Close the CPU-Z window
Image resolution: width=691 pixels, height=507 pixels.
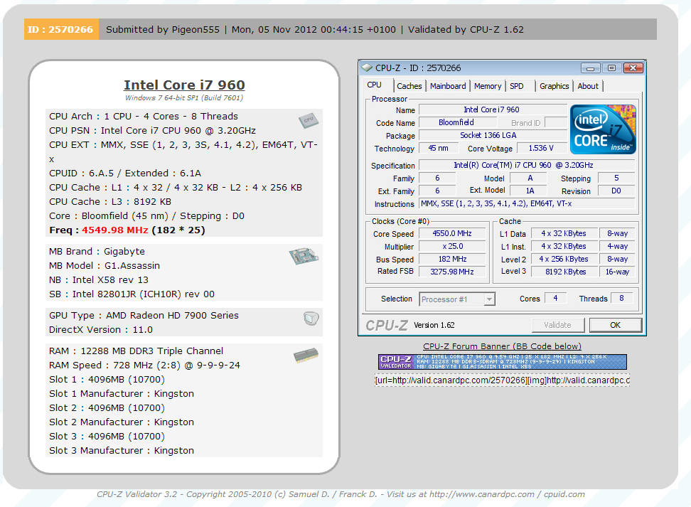[x=633, y=68]
